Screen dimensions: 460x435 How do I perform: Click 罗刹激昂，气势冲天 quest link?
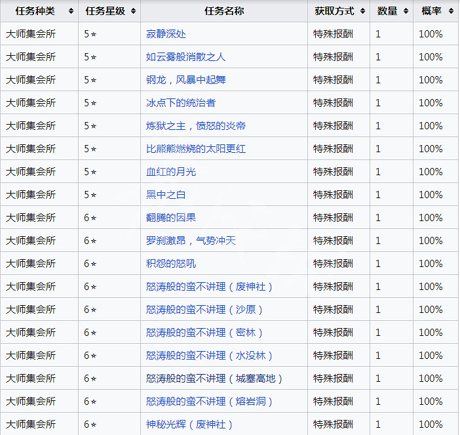190,241
